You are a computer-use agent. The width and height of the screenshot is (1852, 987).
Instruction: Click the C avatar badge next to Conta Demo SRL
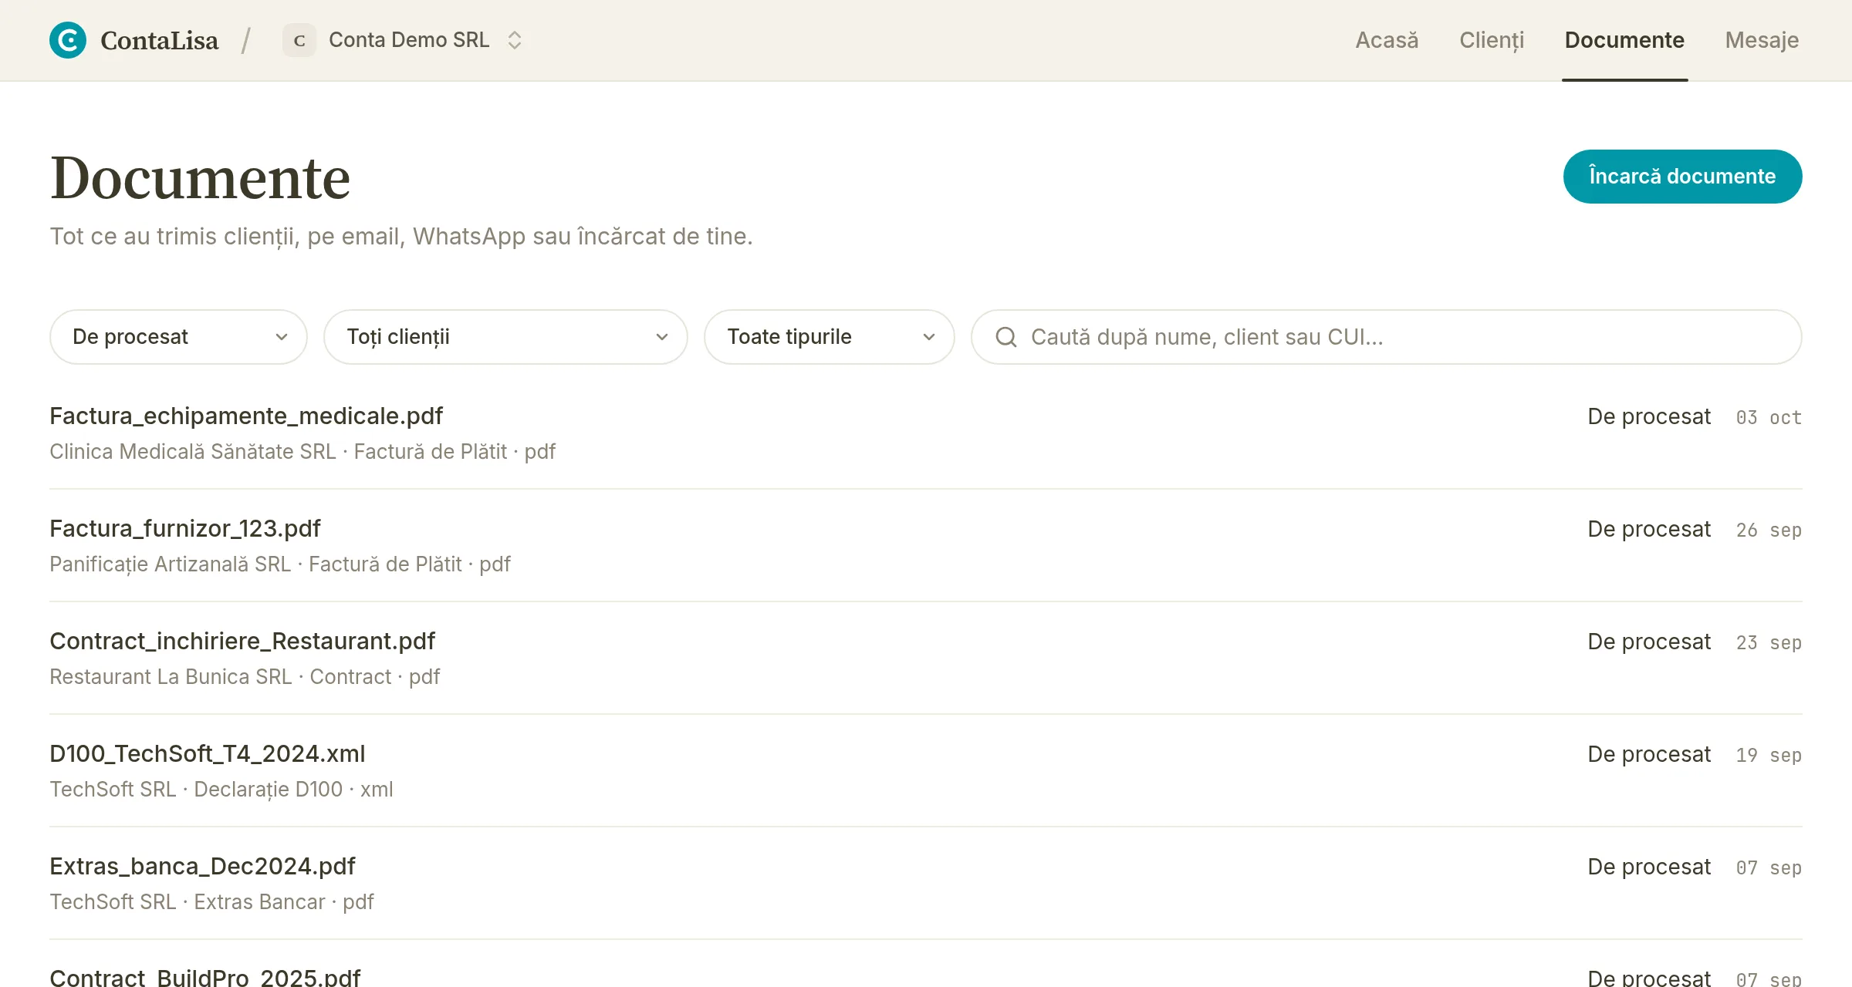299,40
